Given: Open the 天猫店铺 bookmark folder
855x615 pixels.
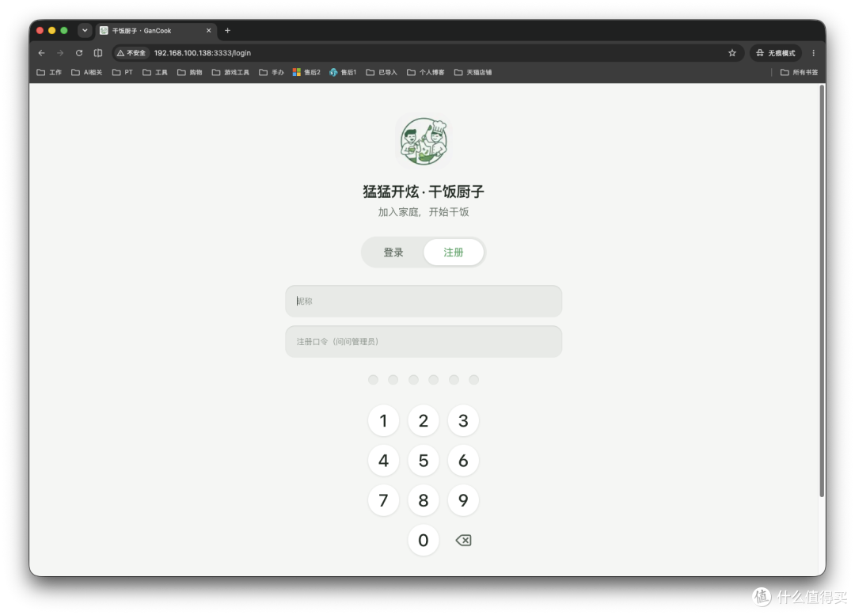Looking at the screenshot, I should pyautogui.click(x=473, y=72).
